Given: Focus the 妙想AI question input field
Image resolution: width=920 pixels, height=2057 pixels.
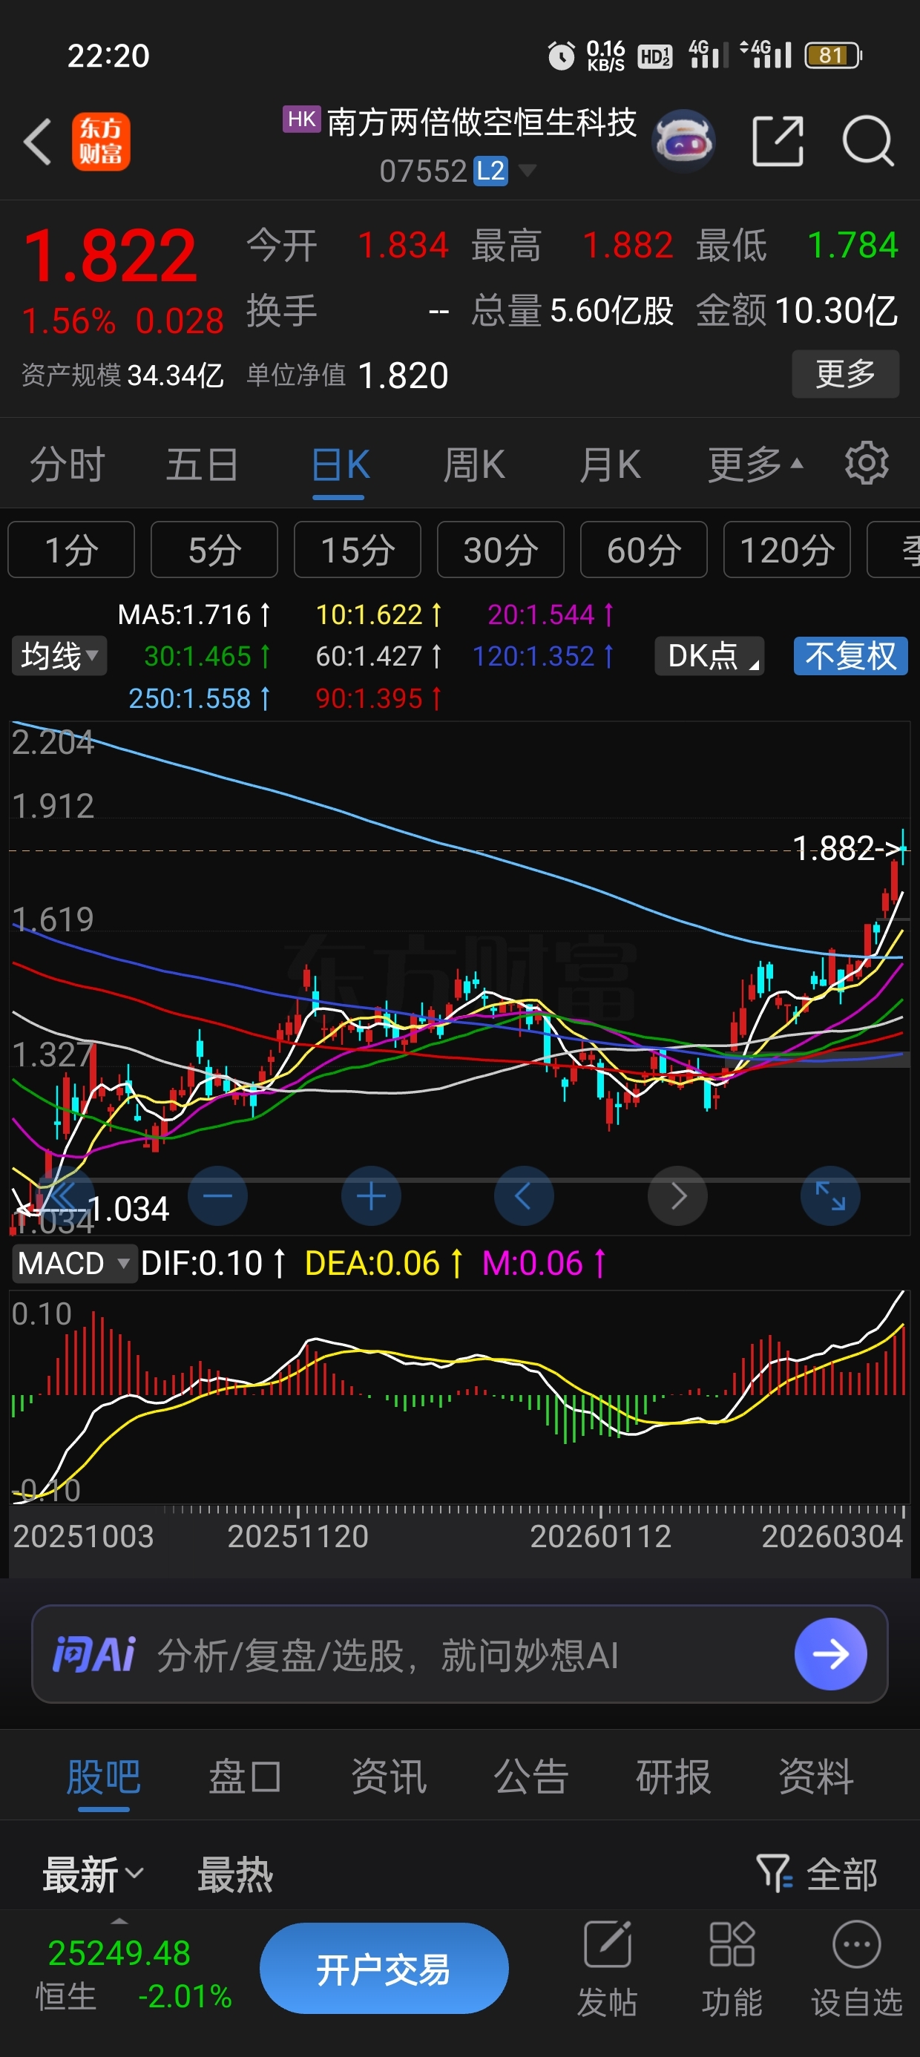Looking at the screenshot, I should coord(459,1654).
